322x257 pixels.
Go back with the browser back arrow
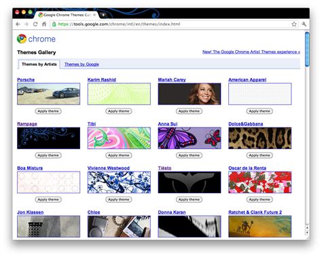[x=18, y=24]
